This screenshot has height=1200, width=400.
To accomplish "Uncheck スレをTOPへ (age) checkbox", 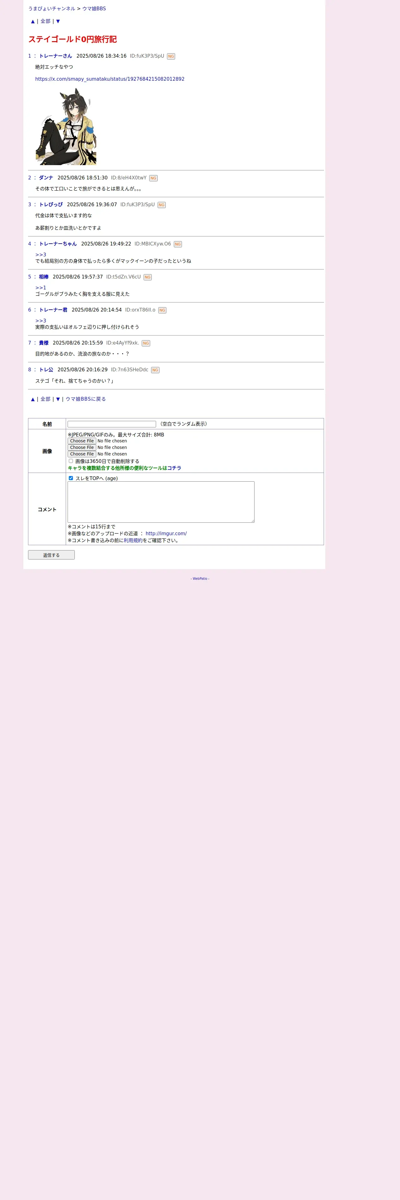I will 71,479.
